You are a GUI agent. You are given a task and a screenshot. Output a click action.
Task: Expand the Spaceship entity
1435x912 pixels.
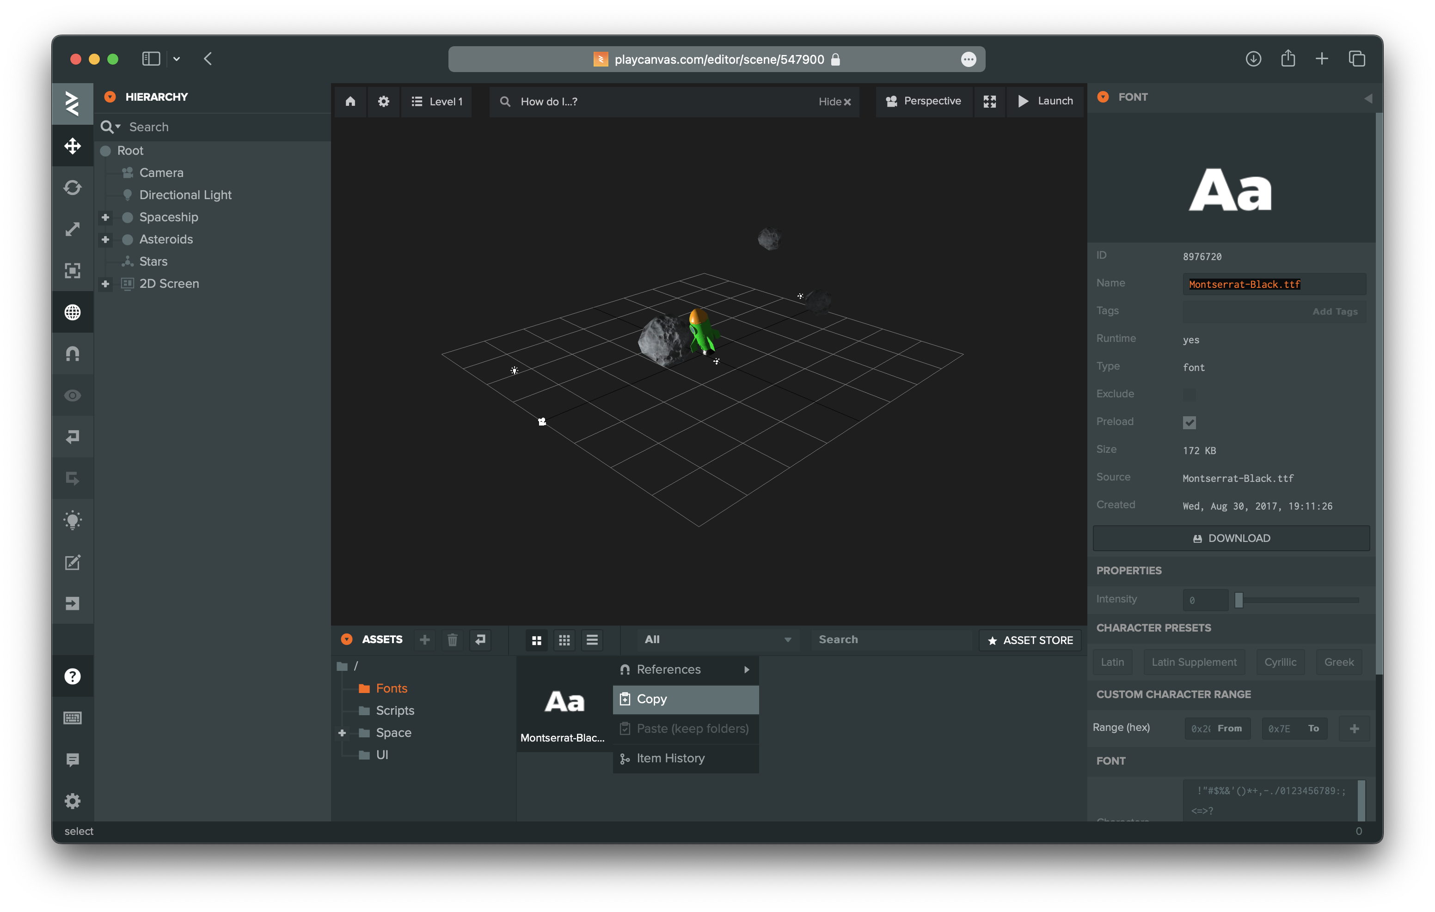105,218
